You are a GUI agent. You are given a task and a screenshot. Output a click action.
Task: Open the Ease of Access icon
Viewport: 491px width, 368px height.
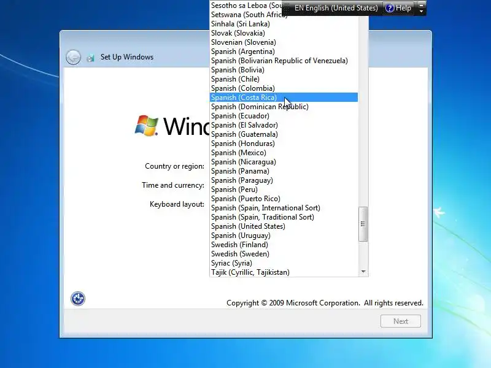(x=78, y=299)
